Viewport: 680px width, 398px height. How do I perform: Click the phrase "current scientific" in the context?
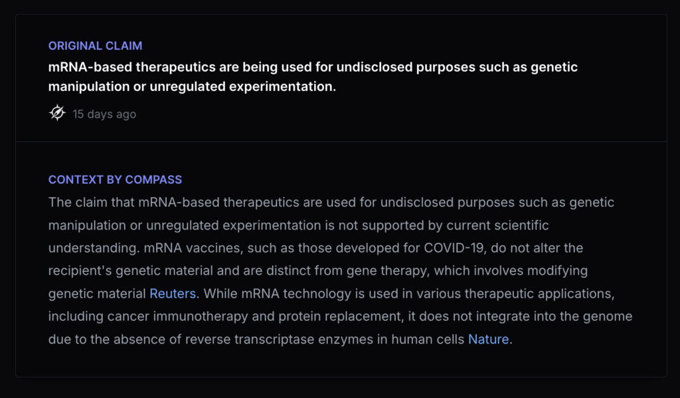(x=497, y=226)
